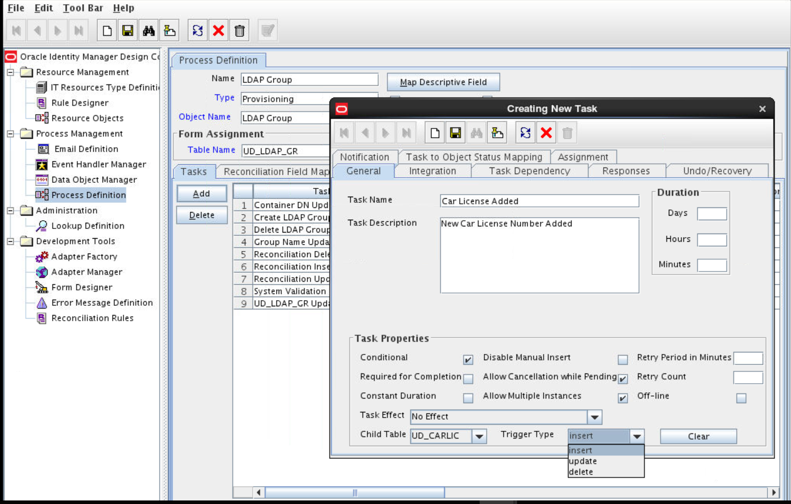The image size is (791, 504).
Task: Toggle Allow Multiple Instances checkbox
Action: point(623,398)
